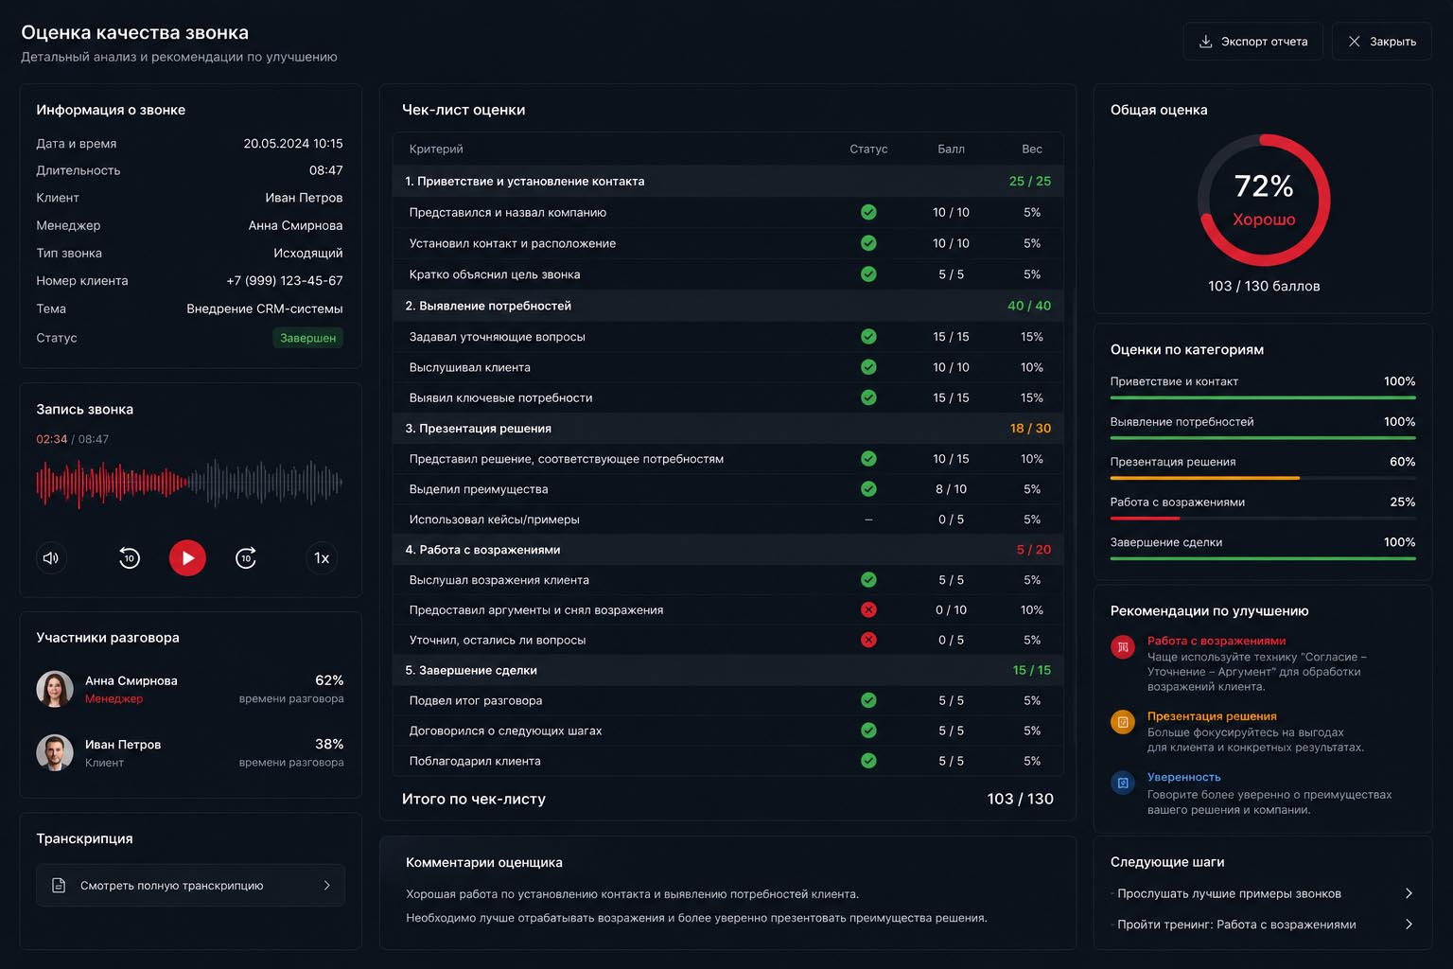Click the blue confidence recommendation icon
The height and width of the screenshot is (969, 1453).
tap(1123, 783)
